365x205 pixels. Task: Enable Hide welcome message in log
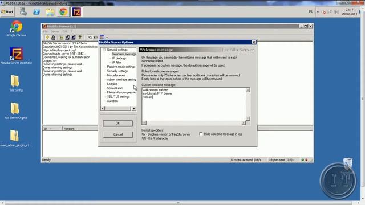pyautogui.click(x=201, y=134)
